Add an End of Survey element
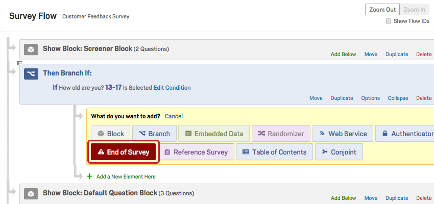This screenshot has width=434, height=204. [124, 152]
